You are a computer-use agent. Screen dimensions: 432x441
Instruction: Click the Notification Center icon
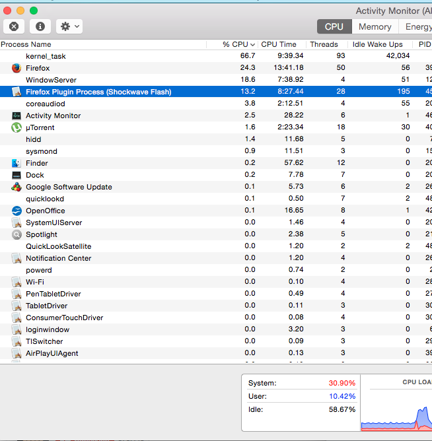pyautogui.click(x=17, y=258)
